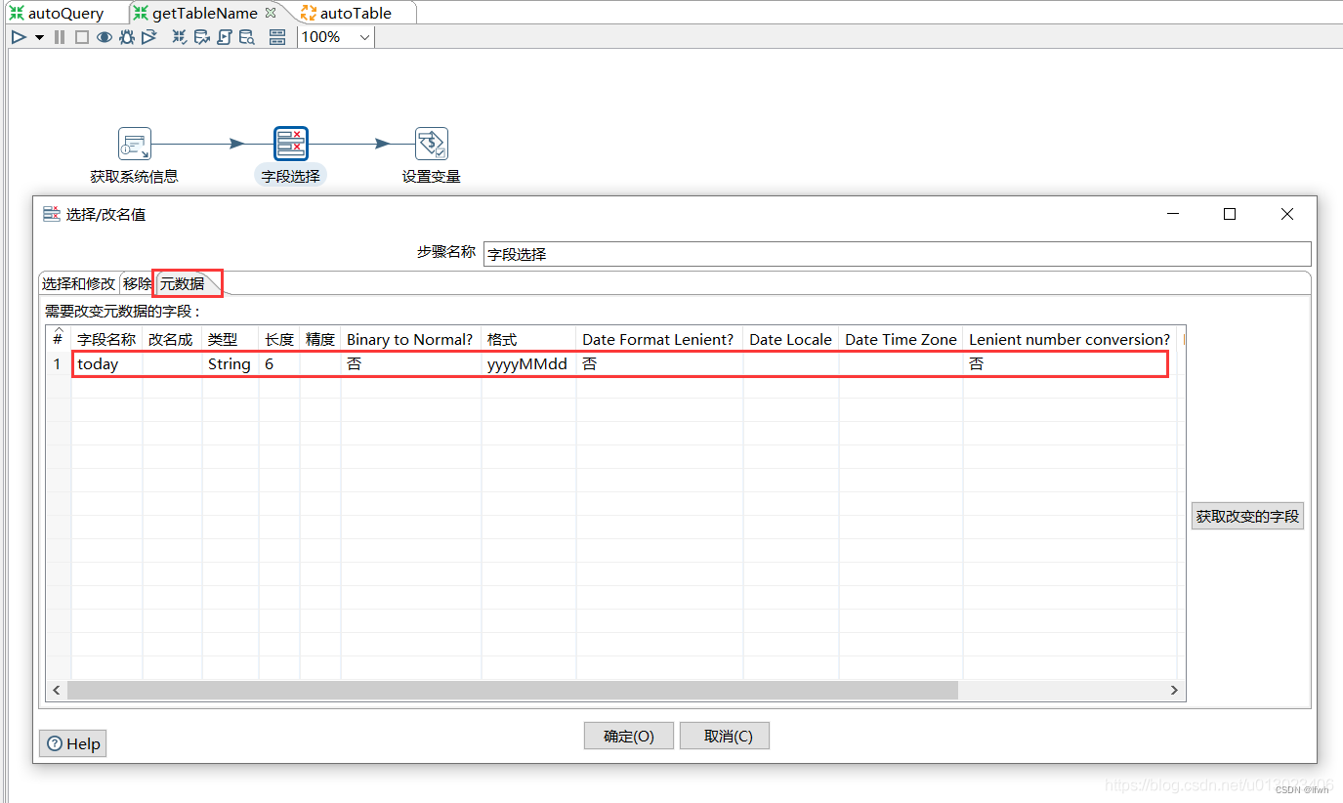
Task: Click the Binary to Normal? column header
Action: 410,339
